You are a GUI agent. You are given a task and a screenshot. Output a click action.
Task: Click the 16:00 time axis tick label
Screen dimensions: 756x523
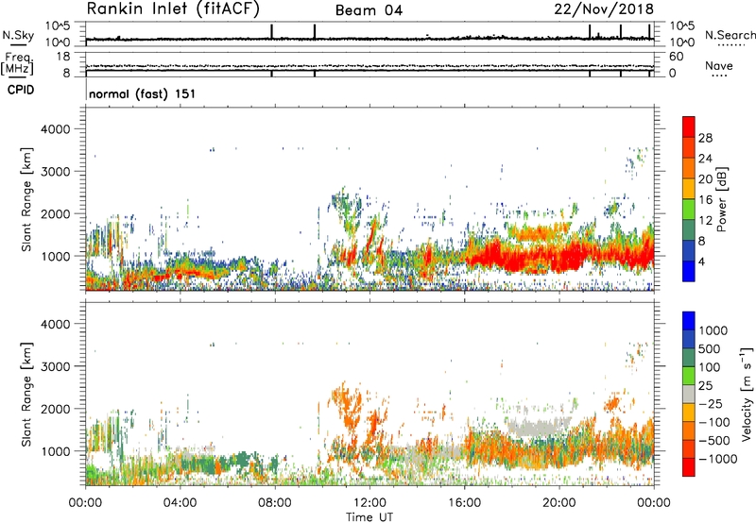464,503
